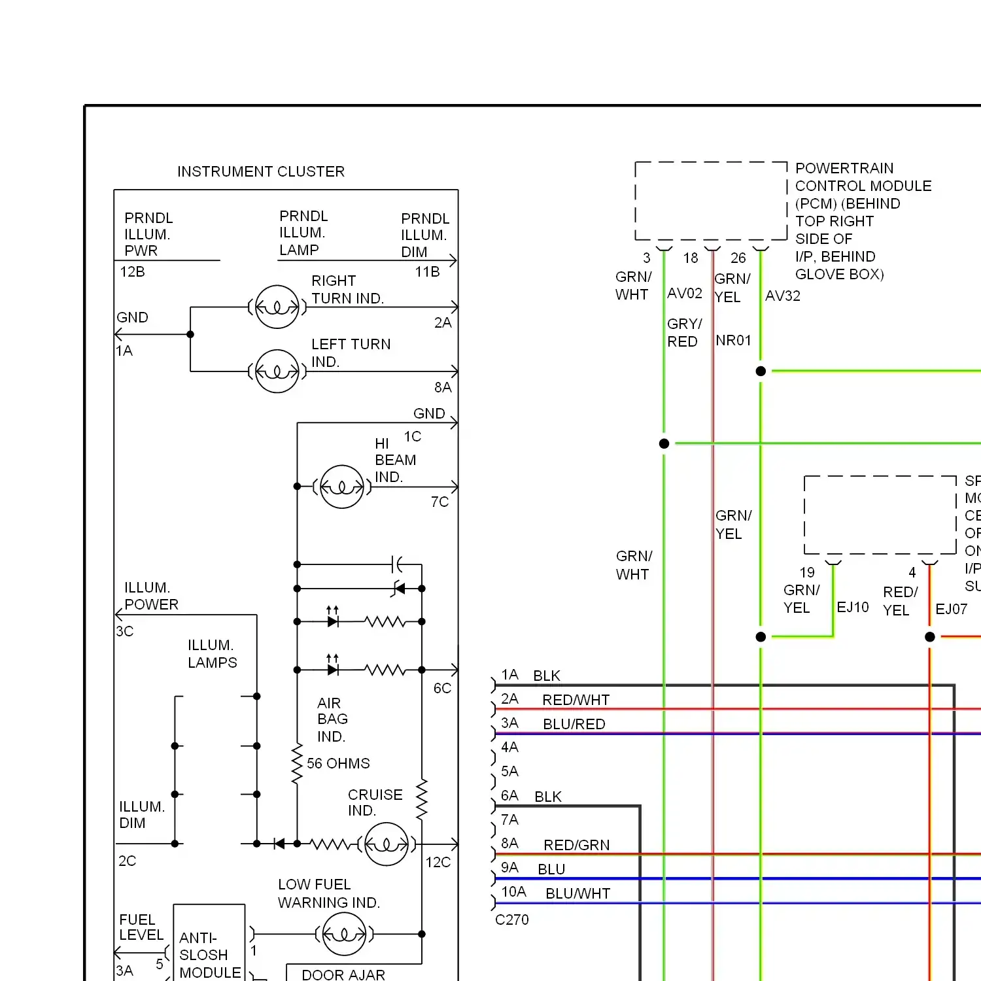Viewport: 981px width, 981px height.
Task: Click the capacitor symbol in the cluster
Action: point(398,564)
